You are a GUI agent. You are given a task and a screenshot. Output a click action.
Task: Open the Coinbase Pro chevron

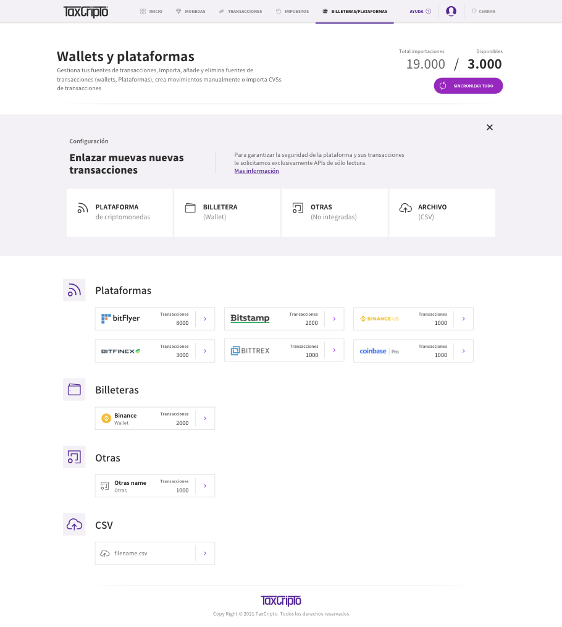pos(463,351)
